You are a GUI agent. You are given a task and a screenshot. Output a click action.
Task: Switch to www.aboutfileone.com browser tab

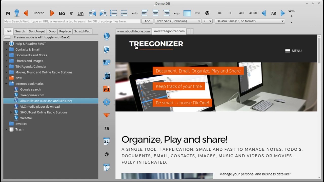tap(133, 31)
